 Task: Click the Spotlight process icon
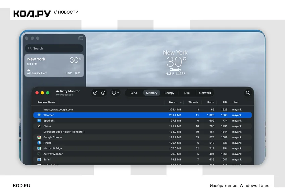[39, 121]
